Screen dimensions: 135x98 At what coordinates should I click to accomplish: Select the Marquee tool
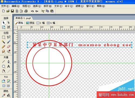(x=4, y=37)
